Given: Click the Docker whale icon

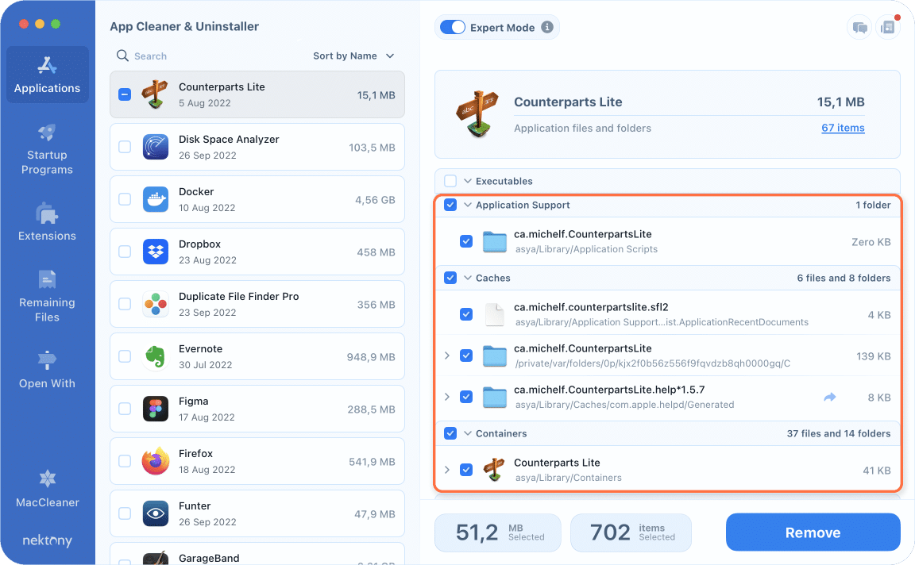Looking at the screenshot, I should (156, 199).
